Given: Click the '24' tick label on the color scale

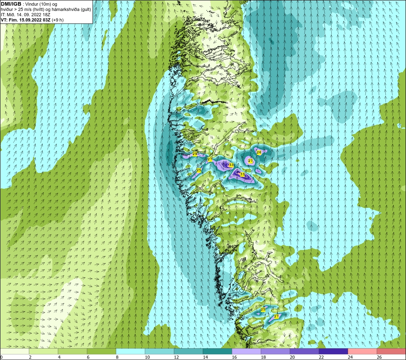Looking at the screenshot, I should [x=350, y=357].
